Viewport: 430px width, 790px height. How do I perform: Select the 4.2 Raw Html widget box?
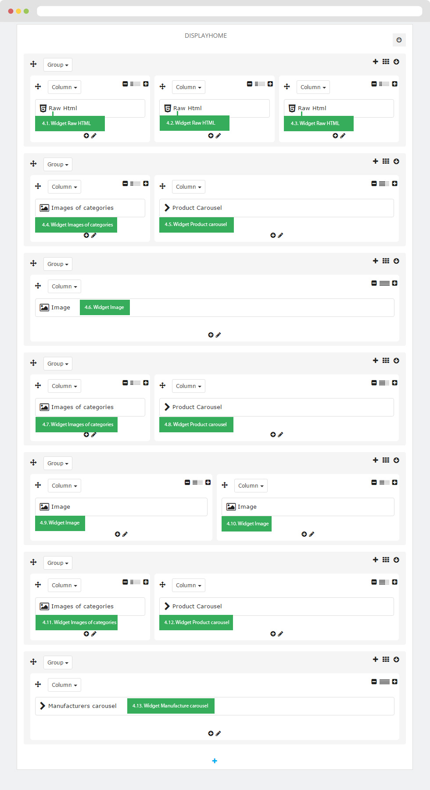click(x=215, y=108)
